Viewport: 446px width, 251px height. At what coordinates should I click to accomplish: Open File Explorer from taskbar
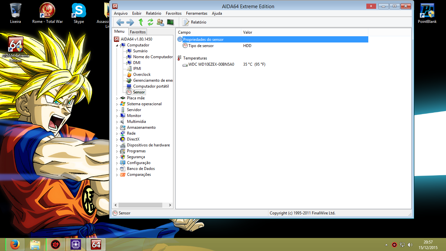35,244
